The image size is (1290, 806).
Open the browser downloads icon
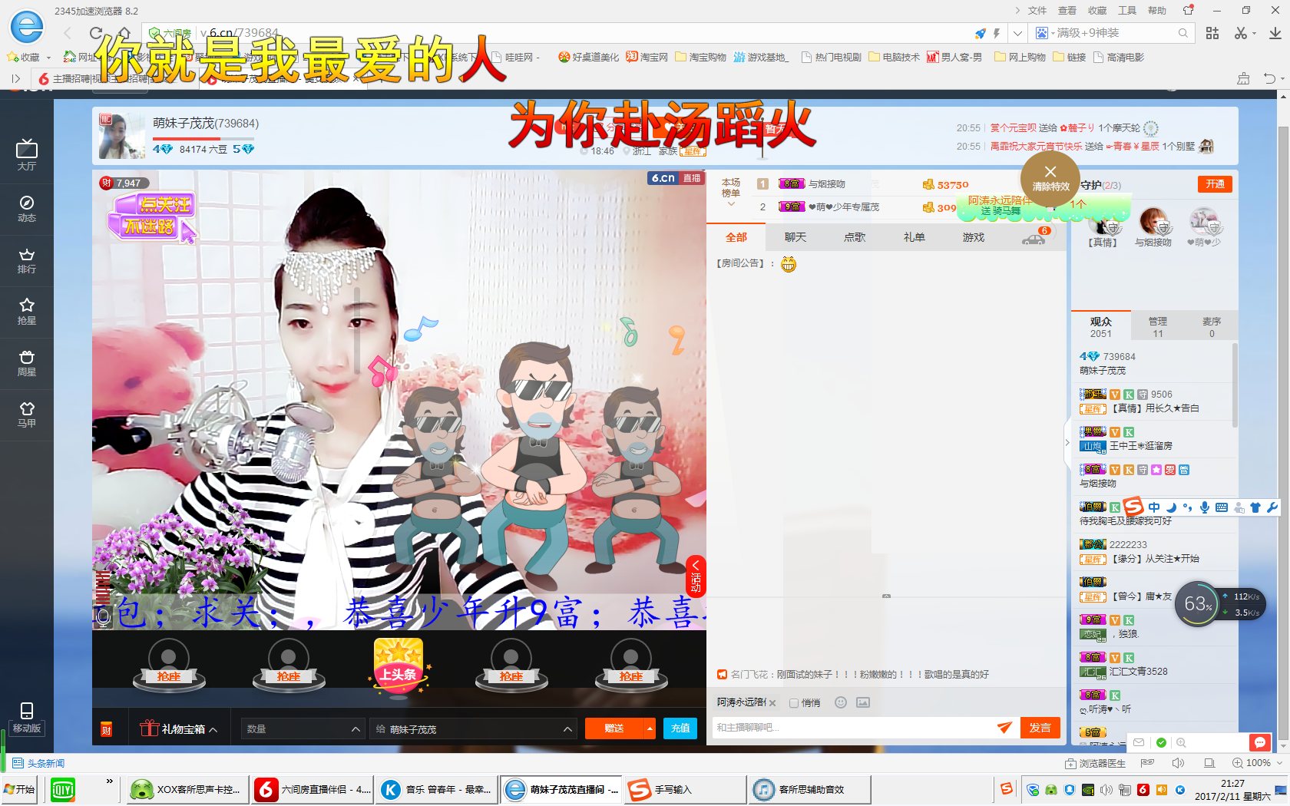(x=1275, y=33)
